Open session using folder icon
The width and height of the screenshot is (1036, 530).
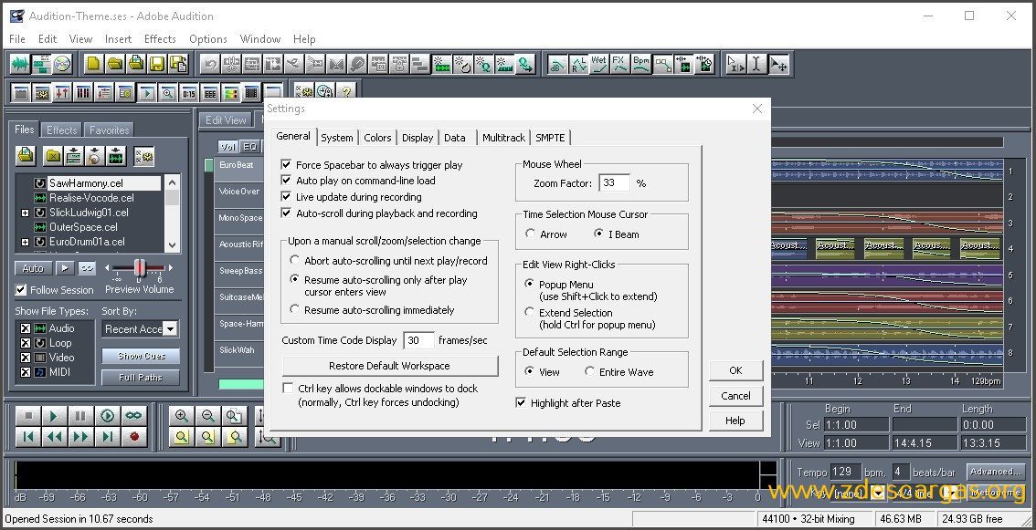[x=115, y=63]
